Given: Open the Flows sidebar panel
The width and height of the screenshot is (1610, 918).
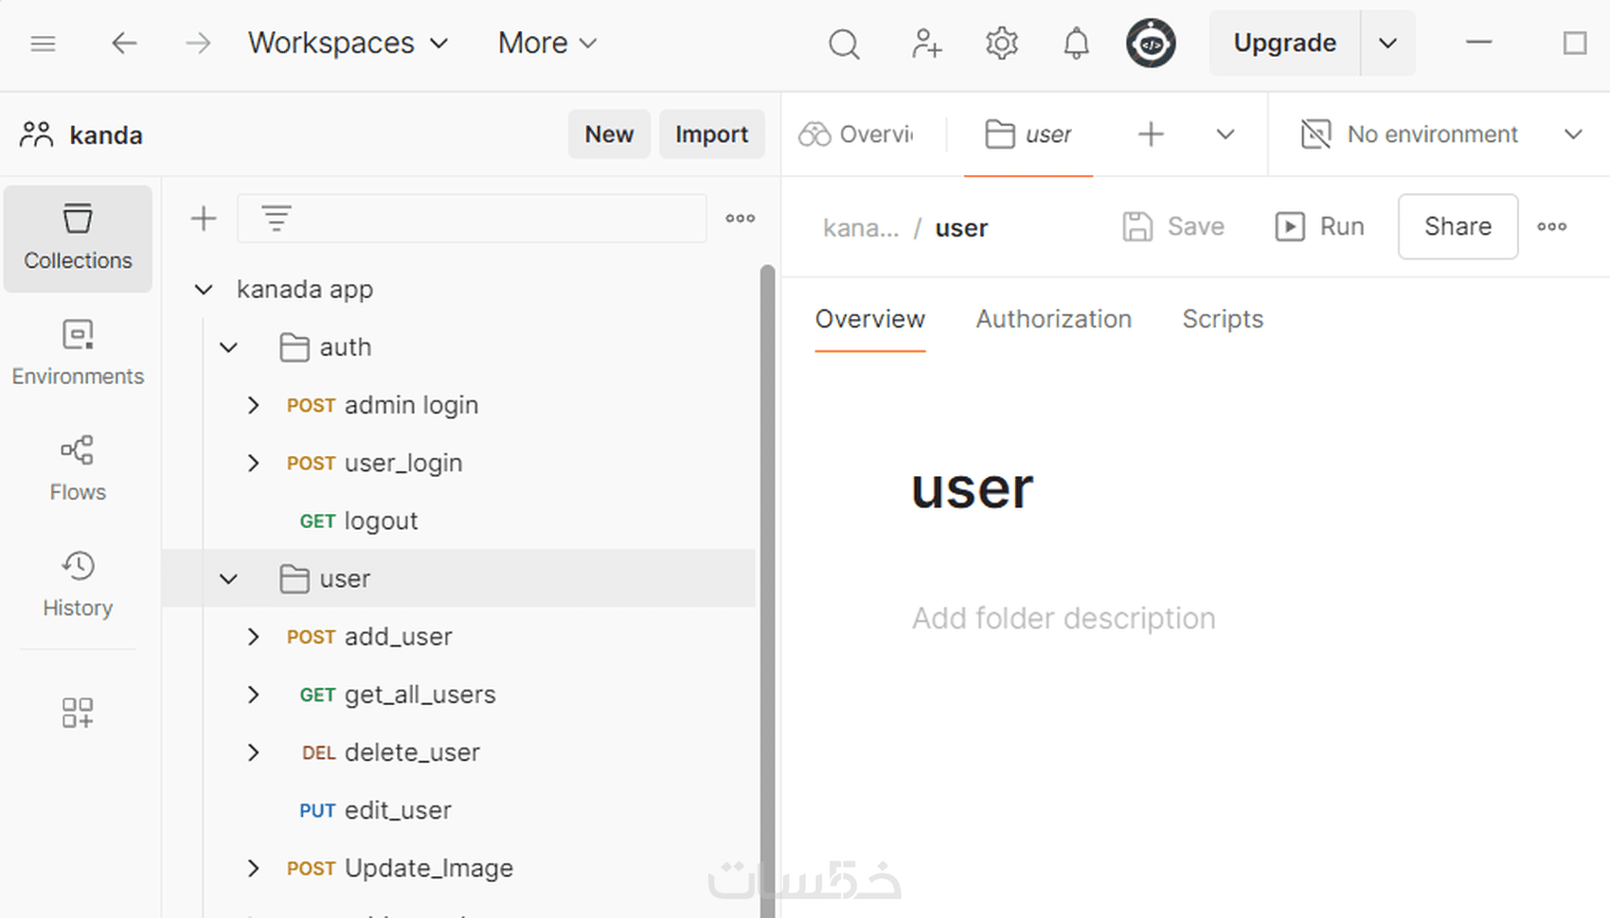Looking at the screenshot, I should 78,468.
